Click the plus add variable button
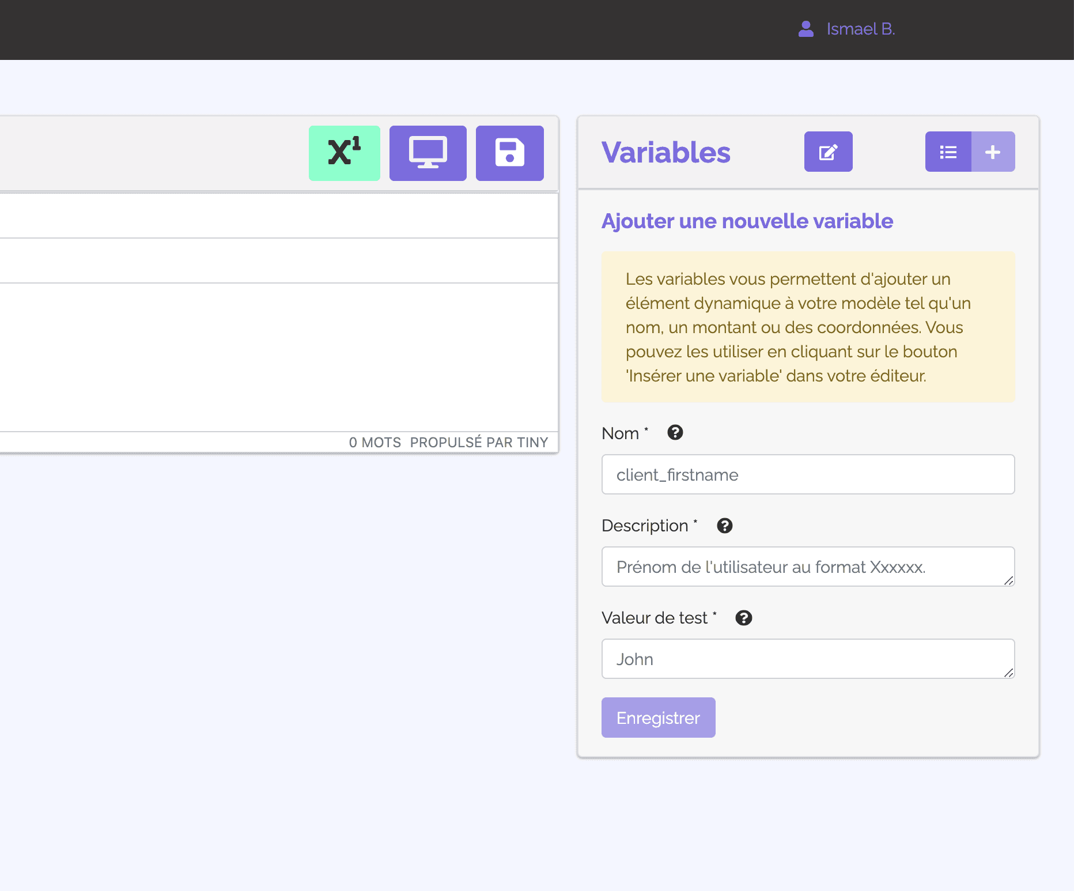The height and width of the screenshot is (891, 1074). coord(993,152)
